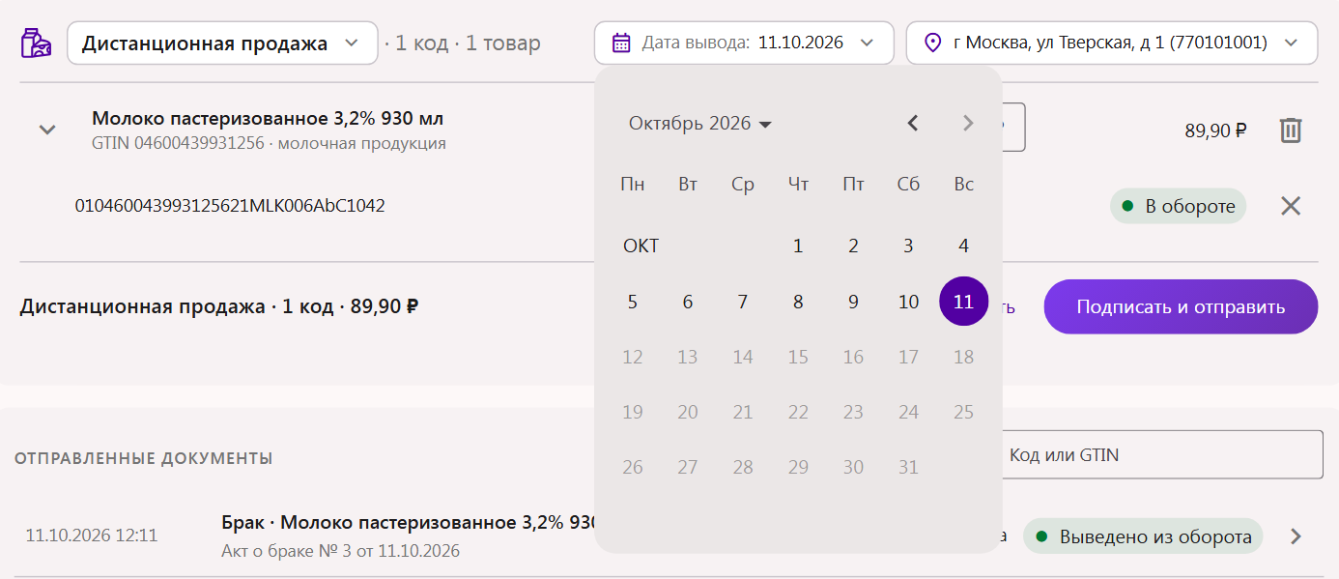Delete the milk product with the trash icon
This screenshot has height=579, width=1339.
point(1291,130)
